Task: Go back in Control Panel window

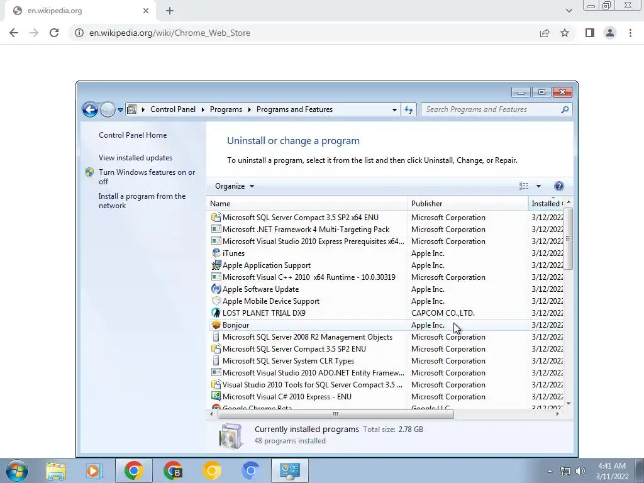Action: coord(90,109)
